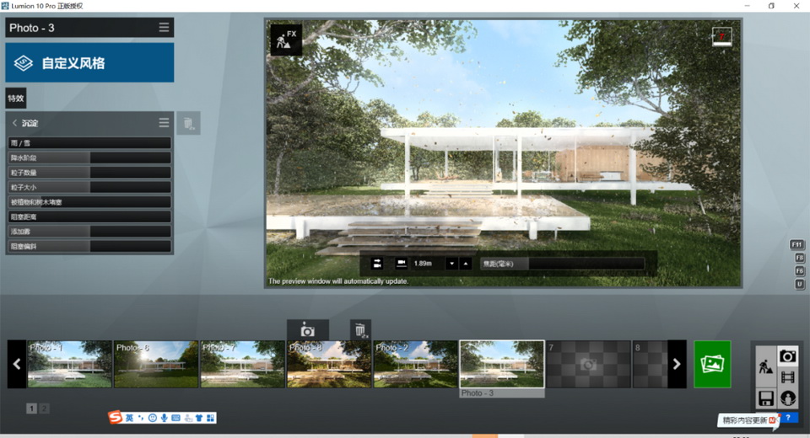The image size is (810, 438).
Task: Select the 特效 tab
Action: pyautogui.click(x=16, y=99)
